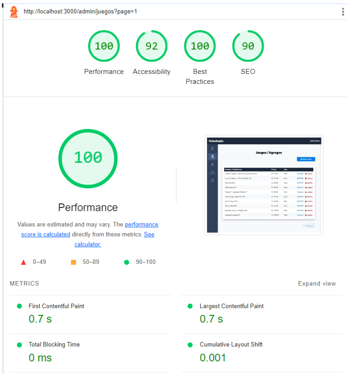350x374 pixels.
Task: Click the green dot beside Cumulative Layout Shift
Action: coord(190,345)
